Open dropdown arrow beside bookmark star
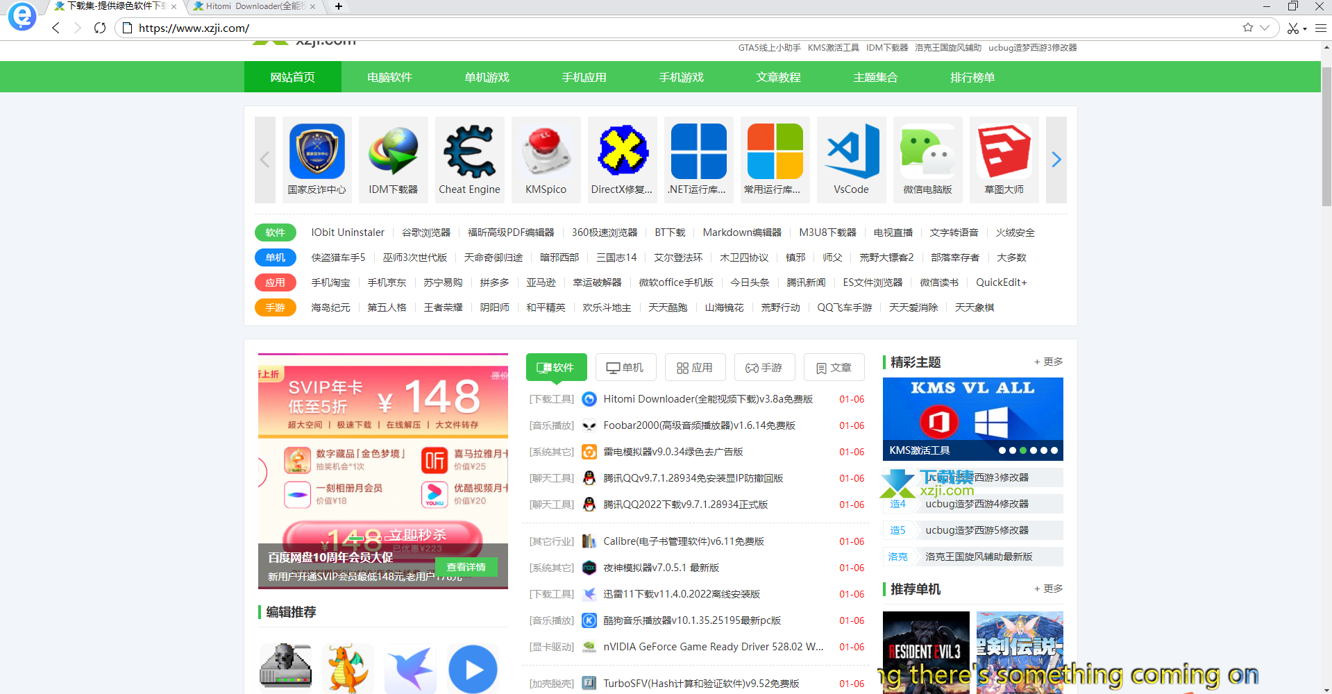The height and width of the screenshot is (694, 1332). point(1265,28)
